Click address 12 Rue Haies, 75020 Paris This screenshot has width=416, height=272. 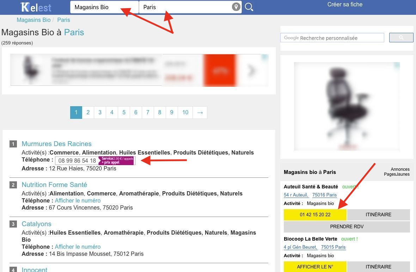pyautogui.click(x=82, y=169)
